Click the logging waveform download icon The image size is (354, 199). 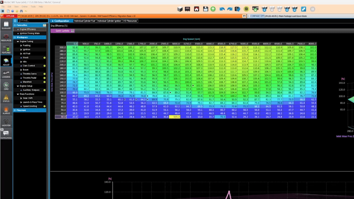(255, 9)
